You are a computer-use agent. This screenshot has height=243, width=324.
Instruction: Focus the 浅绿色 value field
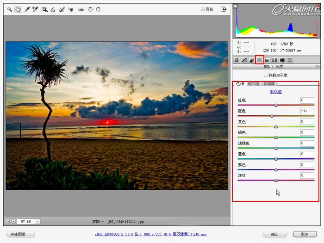pos(307,143)
